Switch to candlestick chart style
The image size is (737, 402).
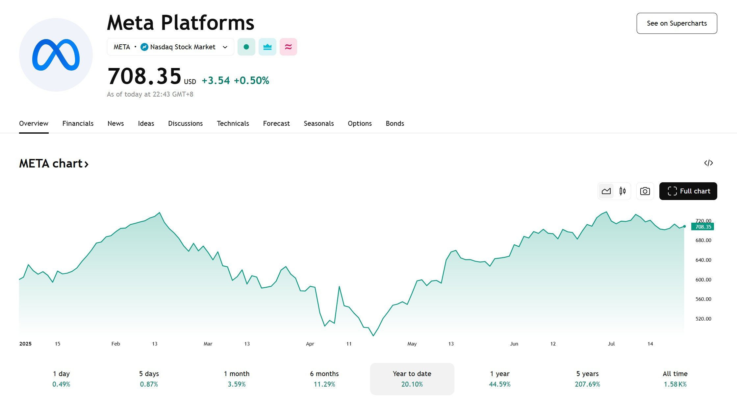pyautogui.click(x=622, y=191)
